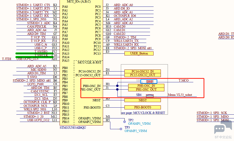
Task: Click the junction dot on the J1 net
Action: (x=117, y=89)
